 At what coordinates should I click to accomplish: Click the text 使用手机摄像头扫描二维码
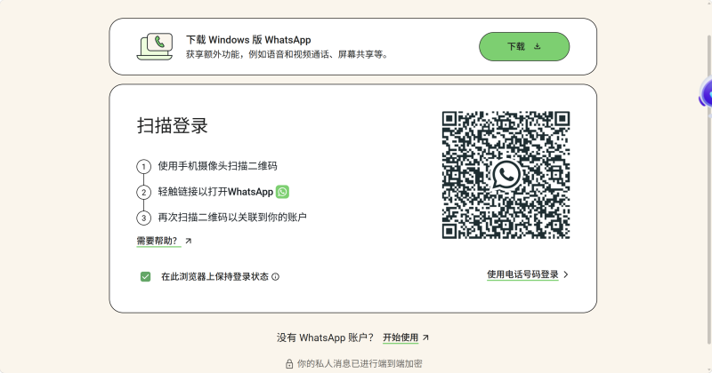[x=217, y=166]
